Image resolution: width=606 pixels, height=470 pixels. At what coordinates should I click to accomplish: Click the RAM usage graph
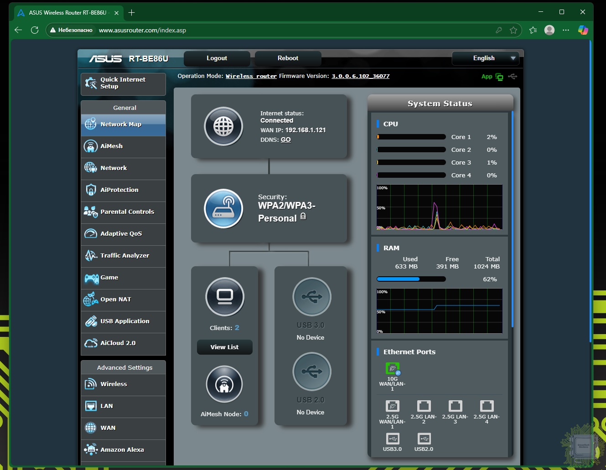pyautogui.click(x=439, y=311)
